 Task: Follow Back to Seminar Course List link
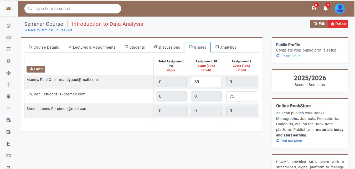coord(49,30)
